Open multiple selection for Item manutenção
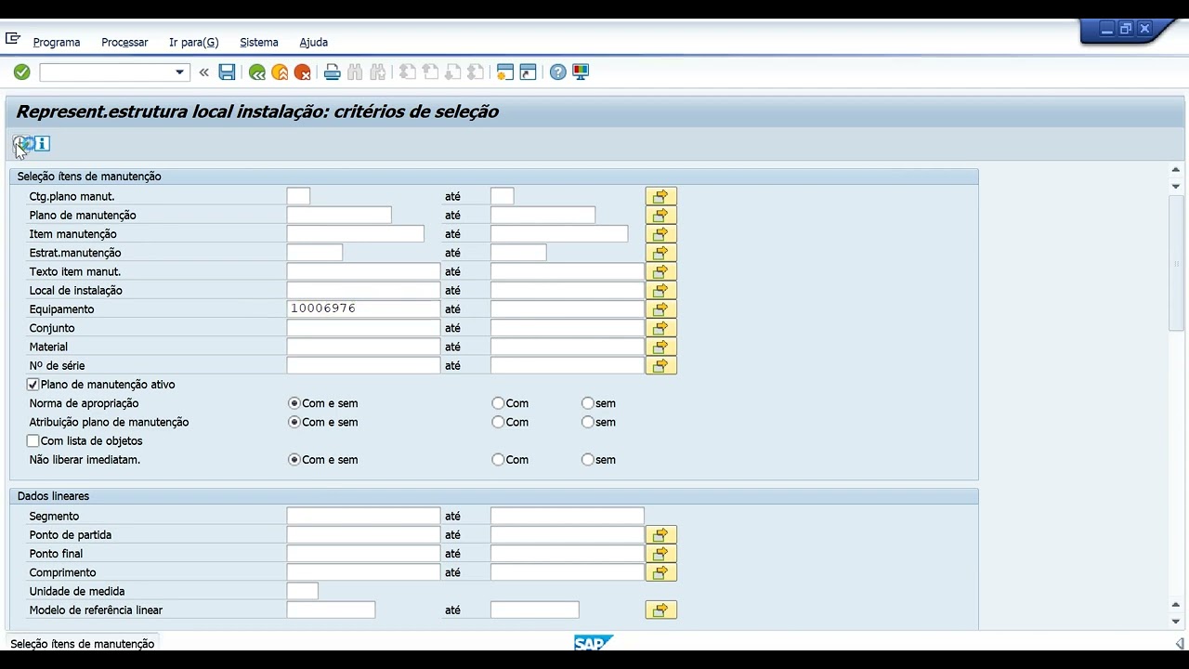This screenshot has width=1189, height=669. pos(660,234)
